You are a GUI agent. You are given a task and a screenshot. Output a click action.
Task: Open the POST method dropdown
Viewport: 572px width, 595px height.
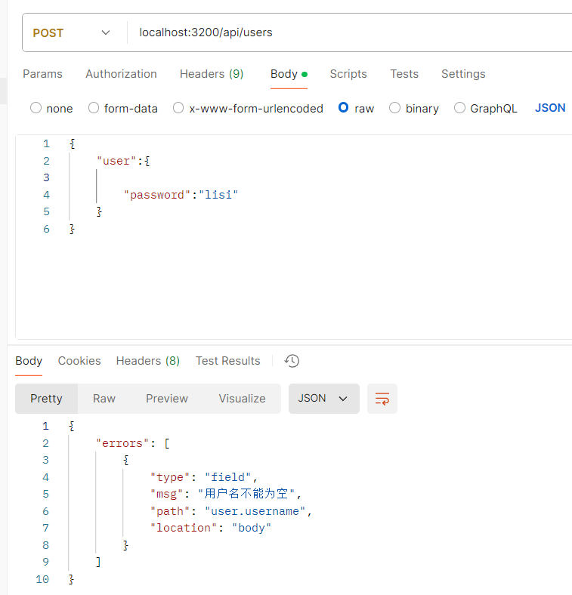tap(71, 32)
